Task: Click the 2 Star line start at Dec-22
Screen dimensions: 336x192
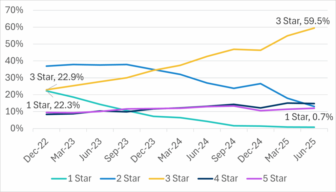Action: coord(46,66)
